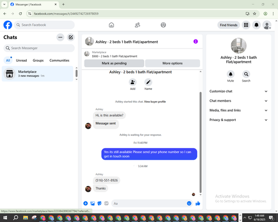Expand Media, files and links section

tap(239, 110)
